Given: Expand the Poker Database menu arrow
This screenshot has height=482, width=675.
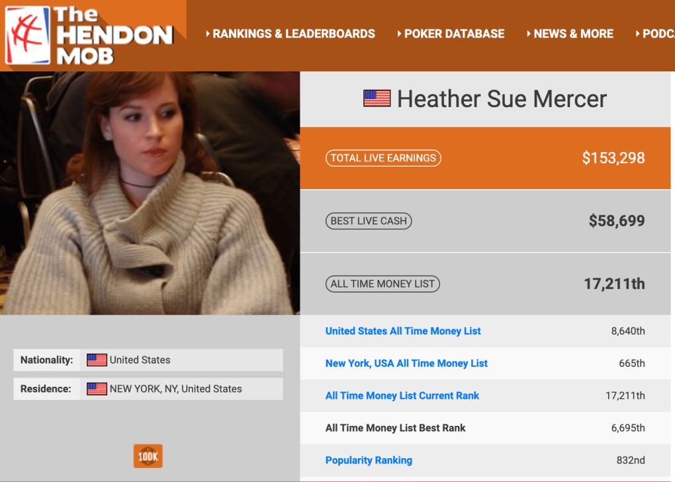Looking at the screenshot, I should (400, 34).
